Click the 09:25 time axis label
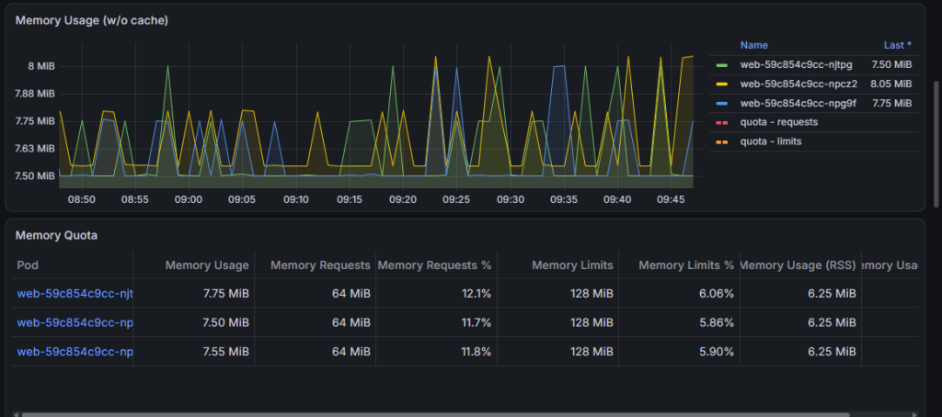Viewport: 942px width, 417px height. (455, 199)
